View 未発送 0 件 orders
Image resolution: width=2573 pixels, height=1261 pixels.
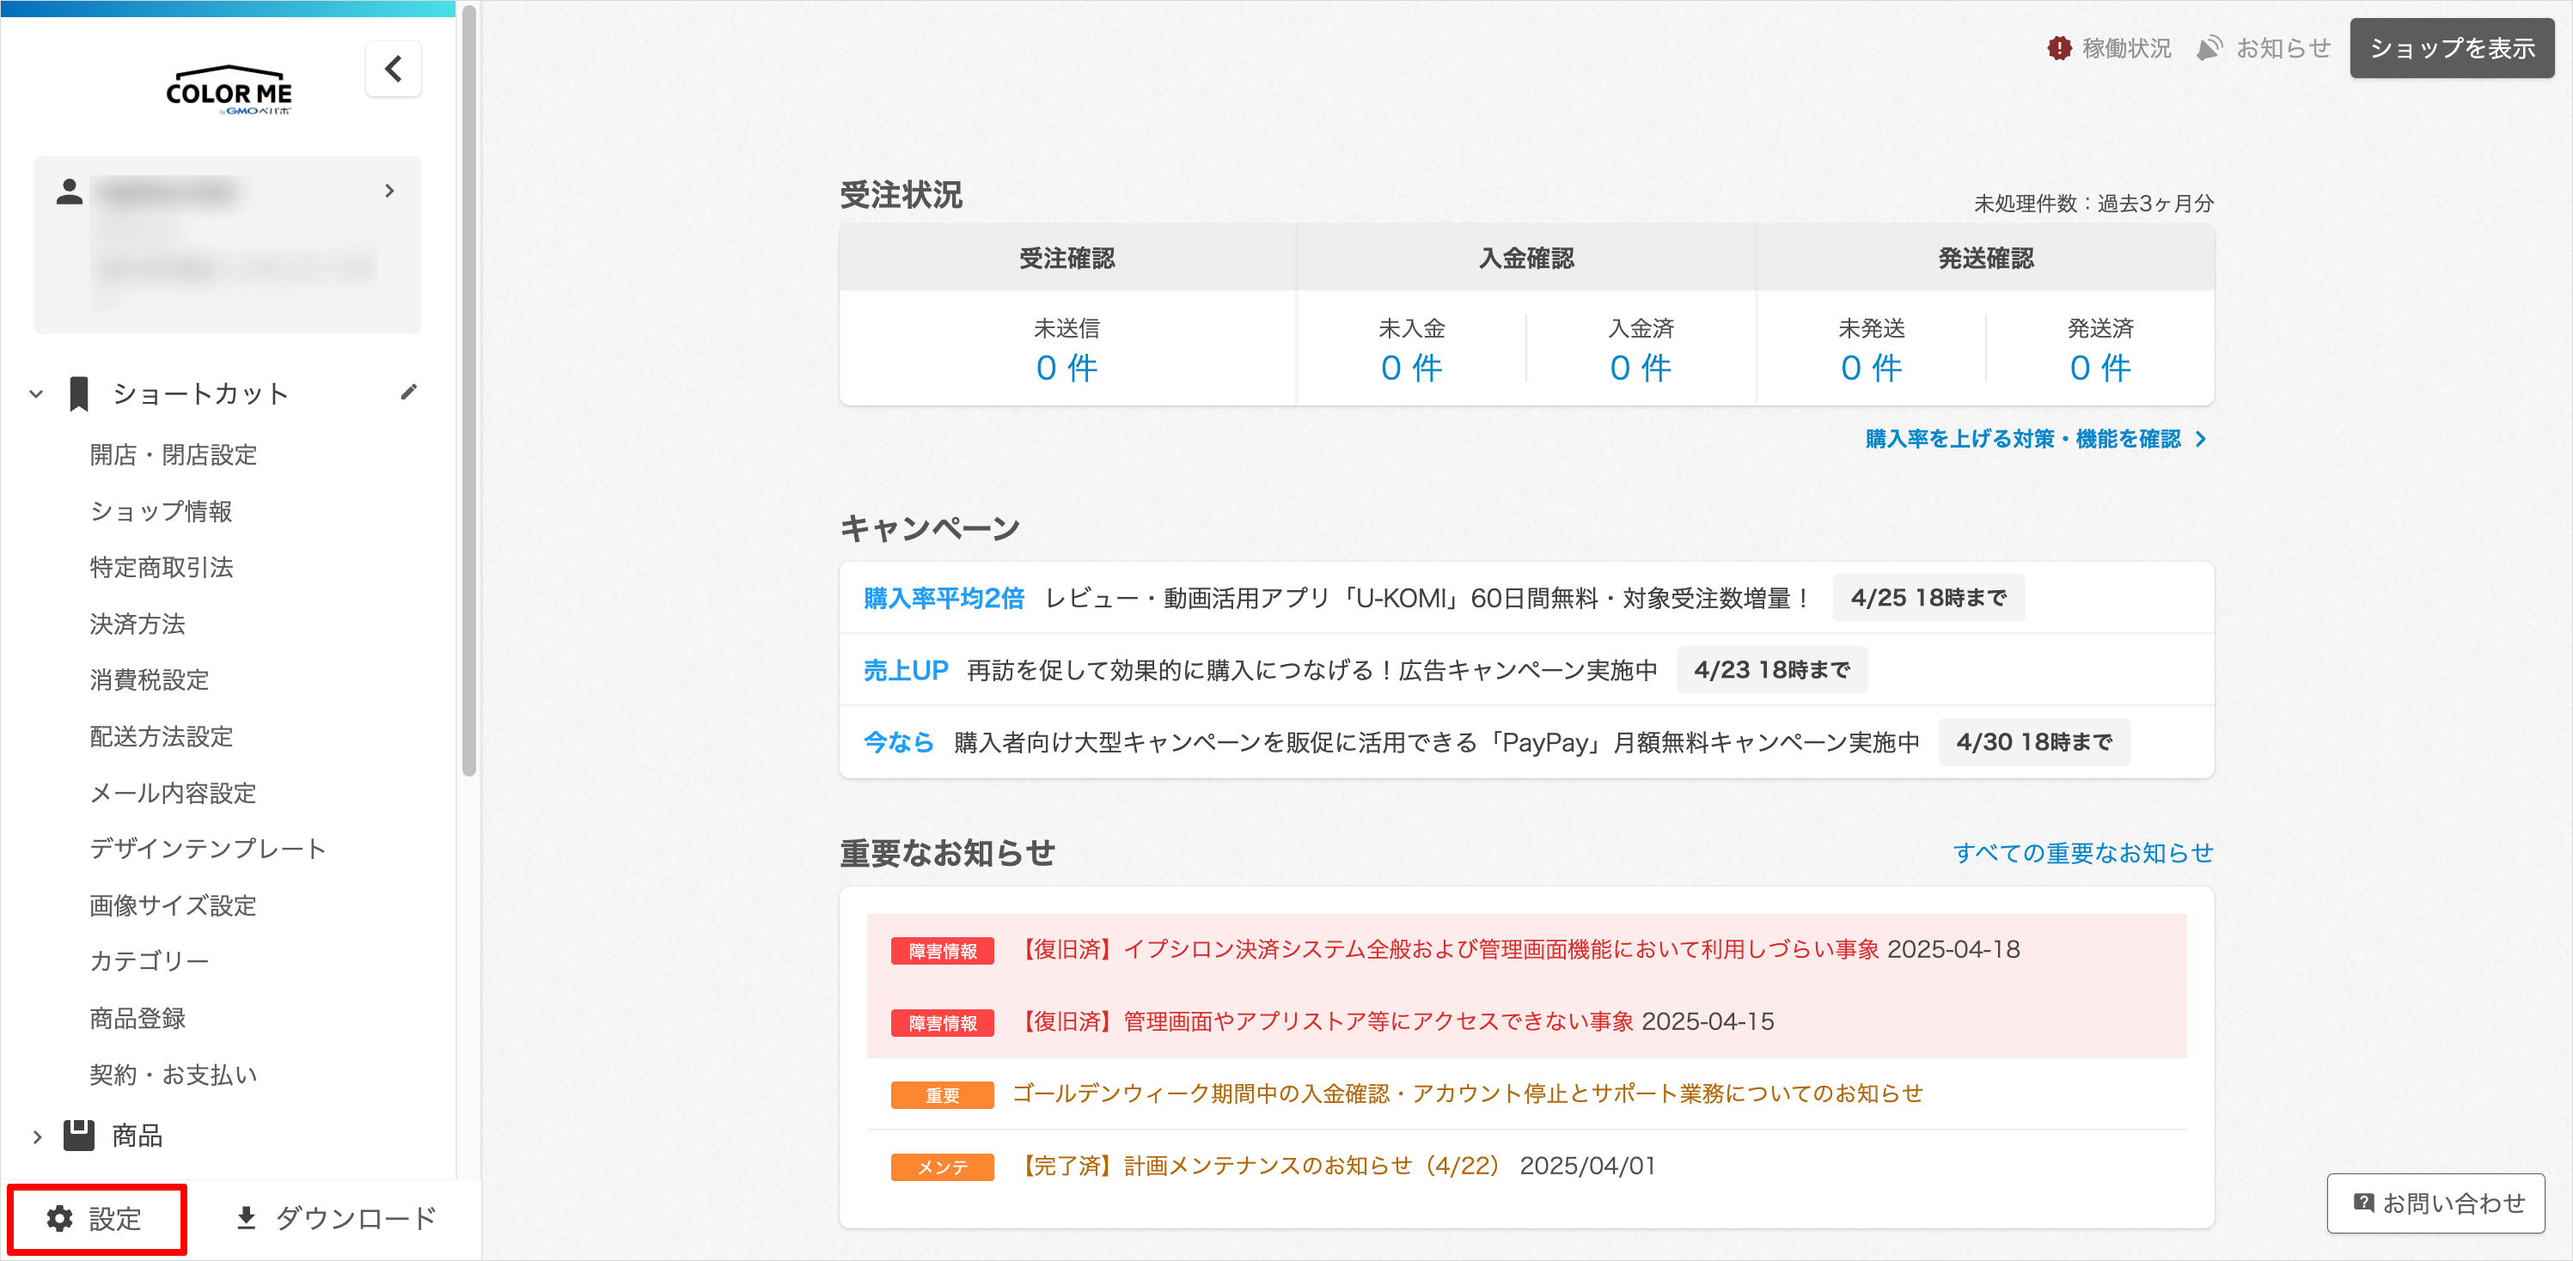1871,369
